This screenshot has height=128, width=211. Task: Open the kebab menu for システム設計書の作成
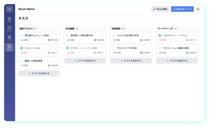148,35
